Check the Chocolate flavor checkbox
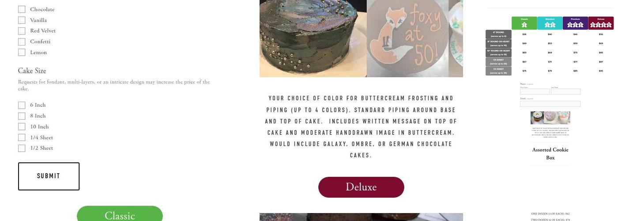Viewport: 618px width, 221px height. (x=22, y=9)
